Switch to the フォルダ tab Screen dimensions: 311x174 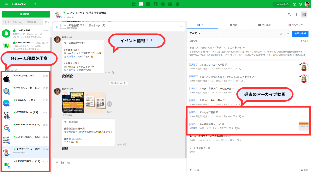(264, 25)
